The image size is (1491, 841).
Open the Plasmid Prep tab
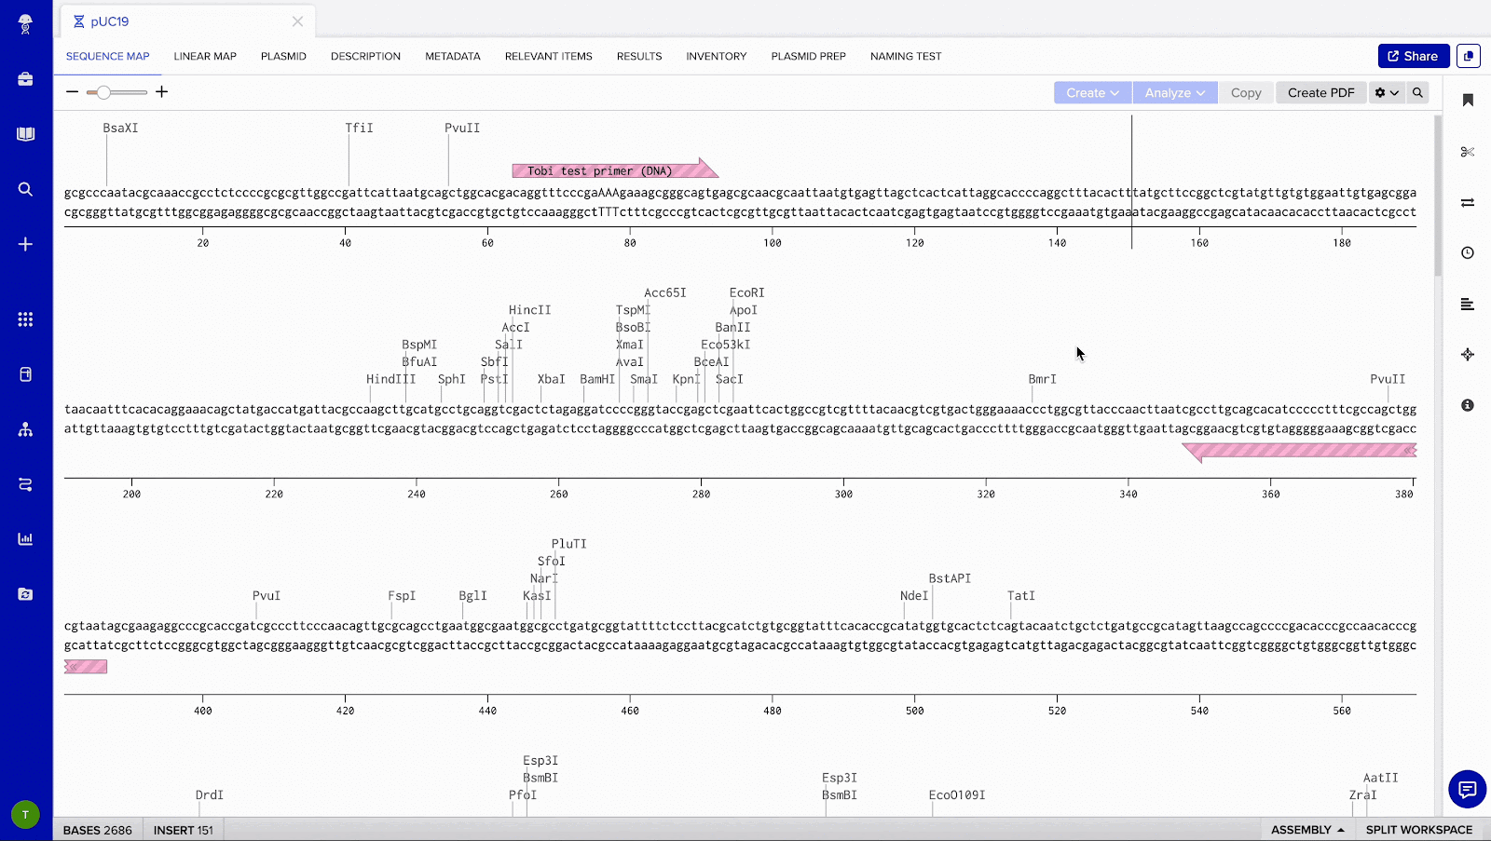click(x=807, y=56)
